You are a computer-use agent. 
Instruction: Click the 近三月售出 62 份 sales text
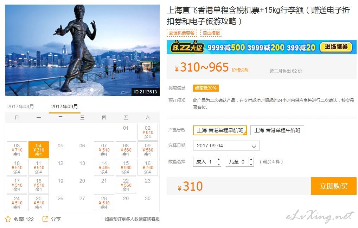pos(286,71)
